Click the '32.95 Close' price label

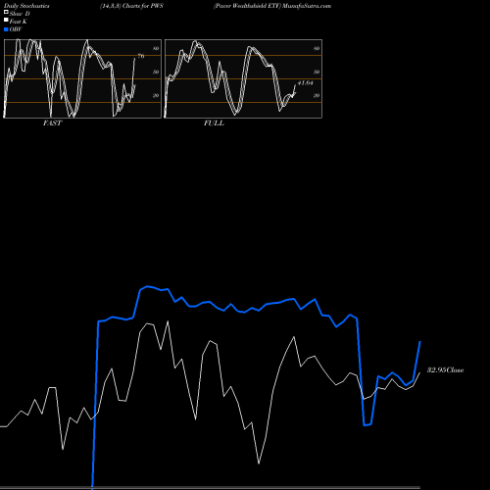click(x=446, y=370)
